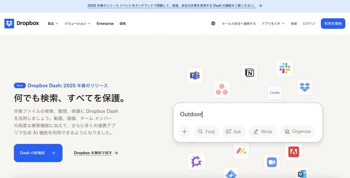Click the 登録 sign-up link
Image resolution: width=350 pixels, height=178 pixels.
[294, 23]
